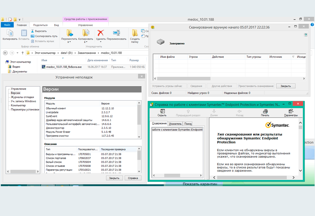
Task: Select Версии in troubleshooting tree
Action: tap(16, 93)
